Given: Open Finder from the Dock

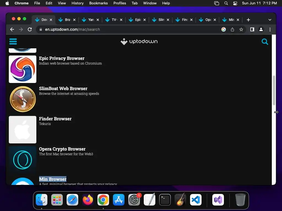Looking at the screenshot, I should pos(42,200).
